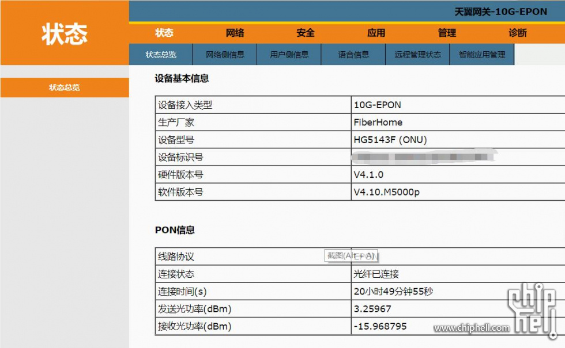
Task: Click the hardware version V4.1.0 value
Action: [x=368, y=175]
